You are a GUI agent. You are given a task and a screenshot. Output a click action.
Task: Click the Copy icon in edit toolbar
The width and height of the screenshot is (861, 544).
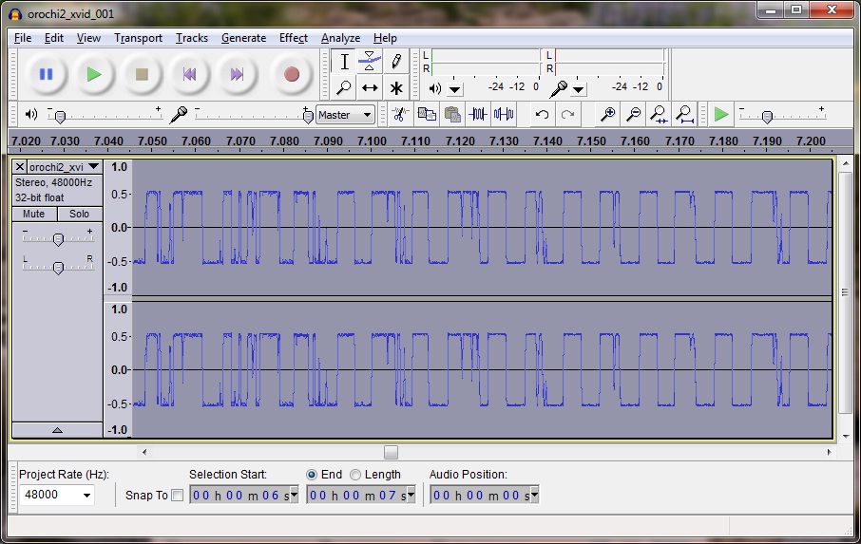point(427,115)
